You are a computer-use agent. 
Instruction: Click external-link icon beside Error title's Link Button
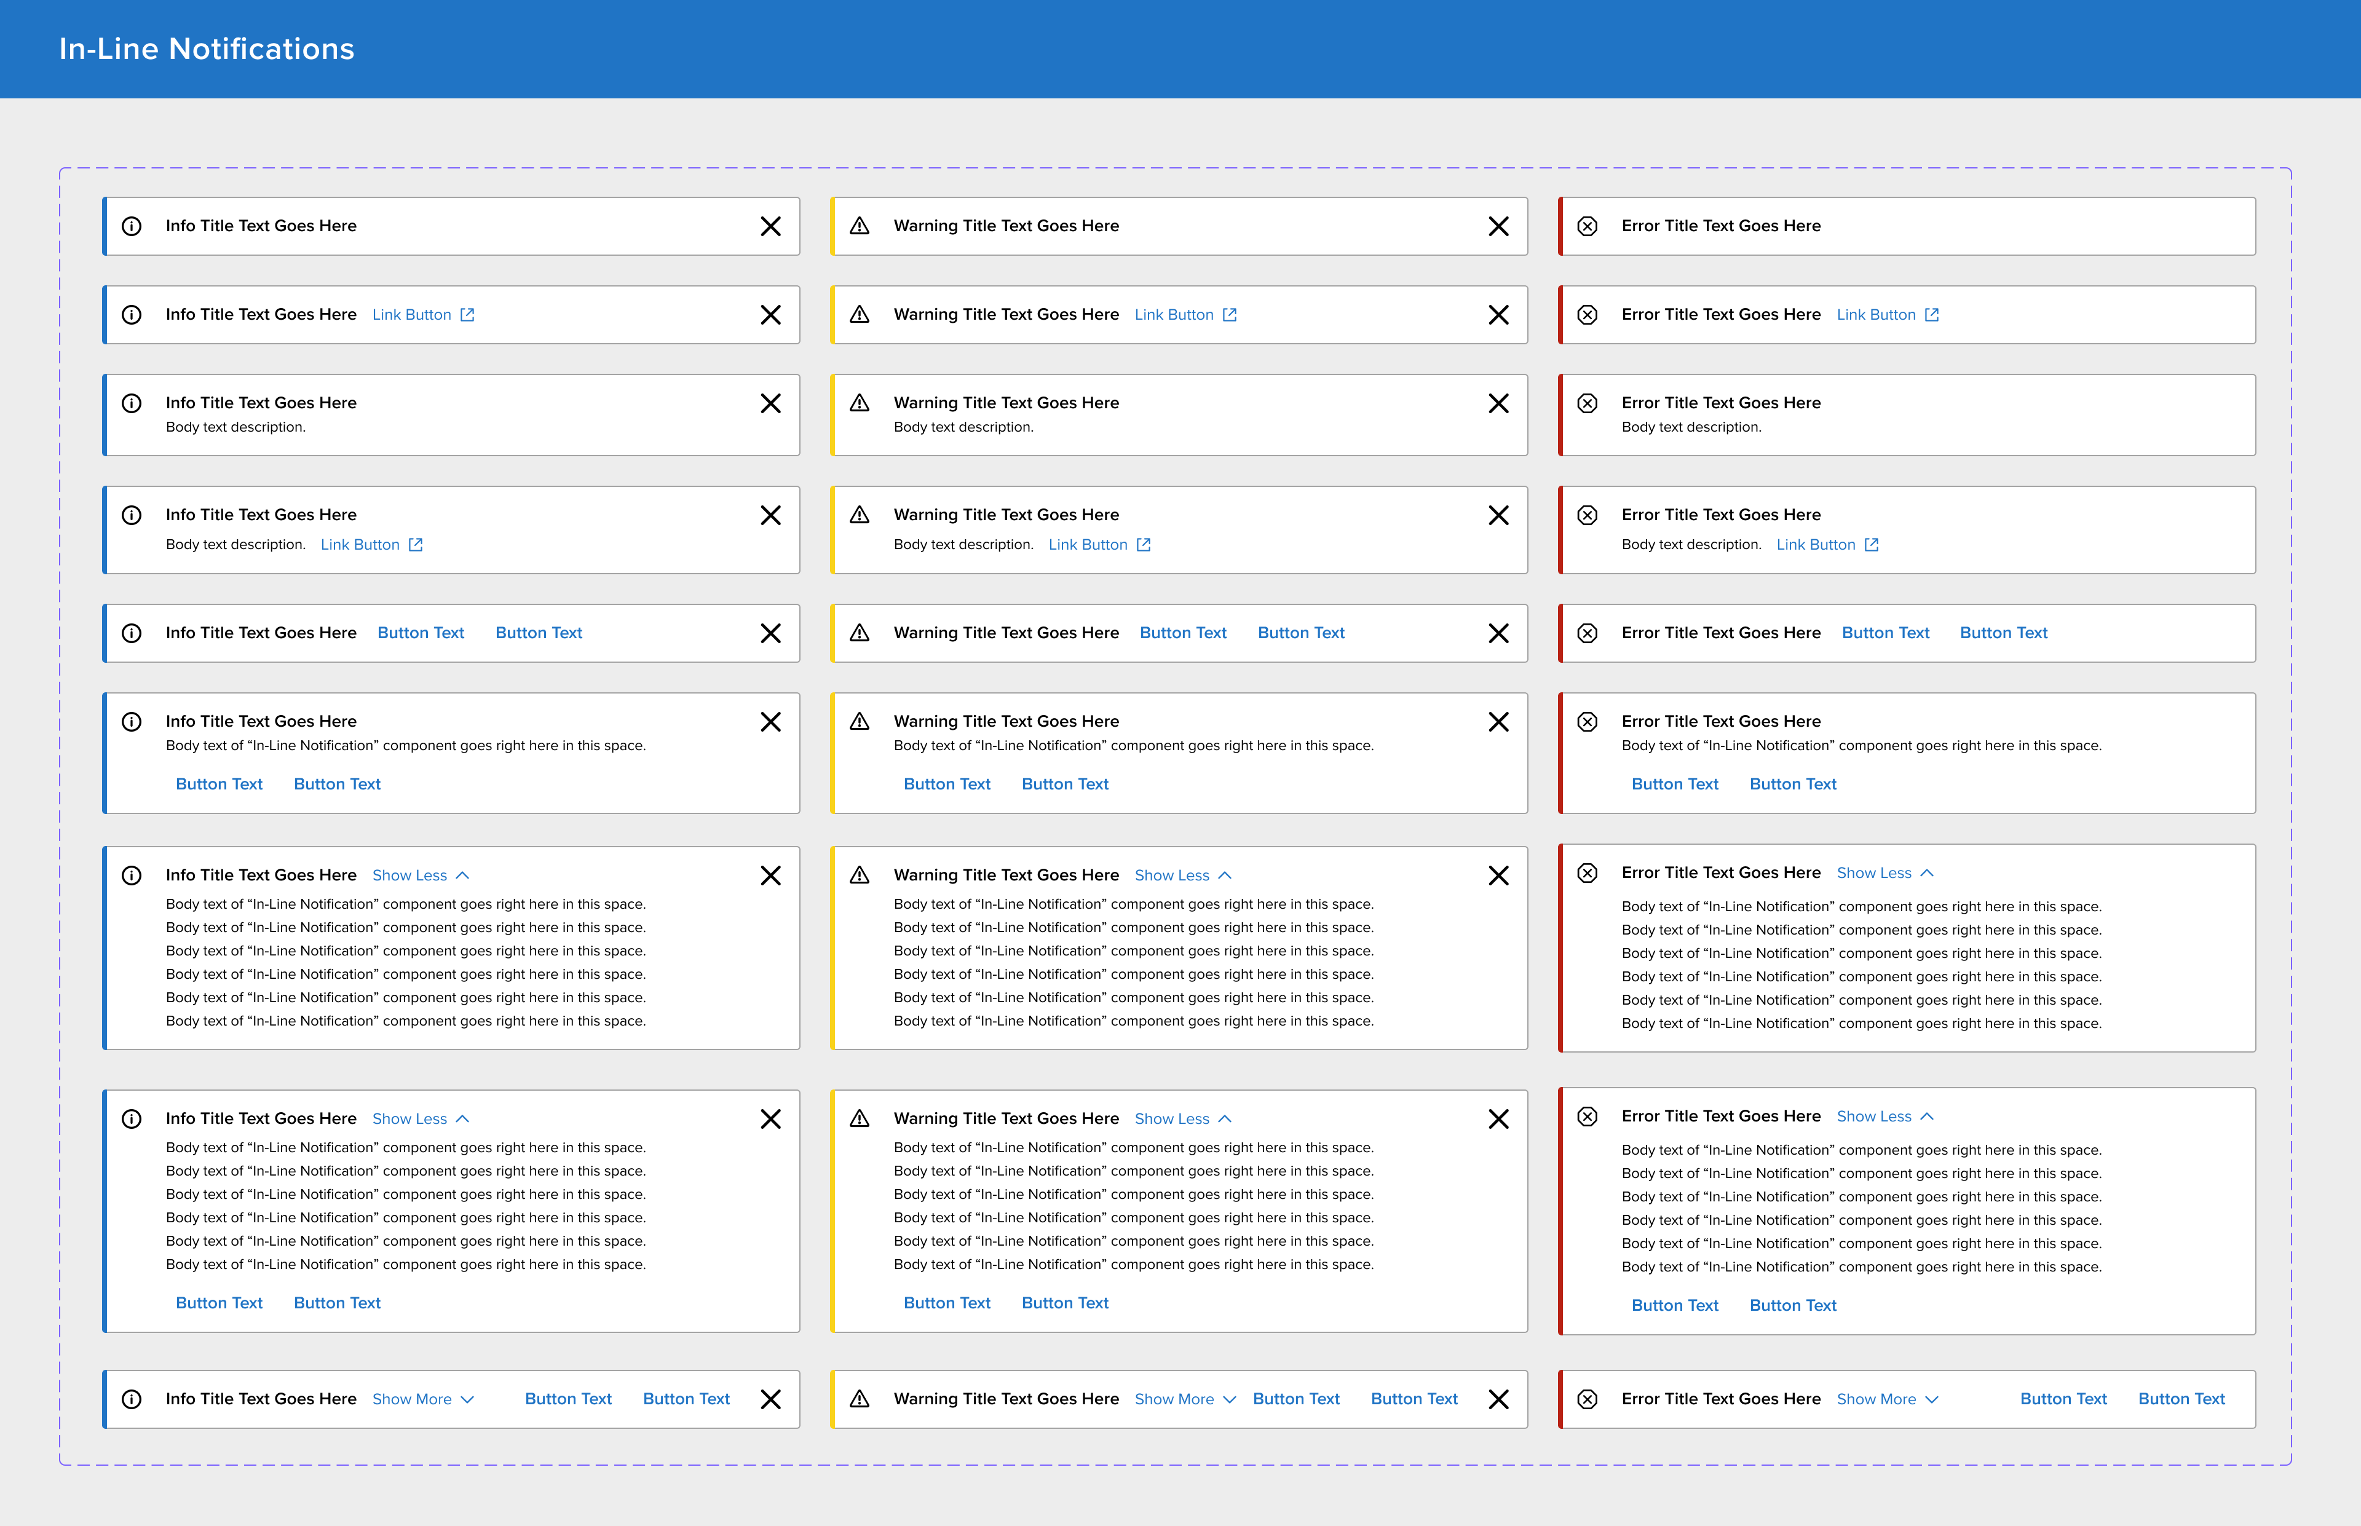point(1932,314)
